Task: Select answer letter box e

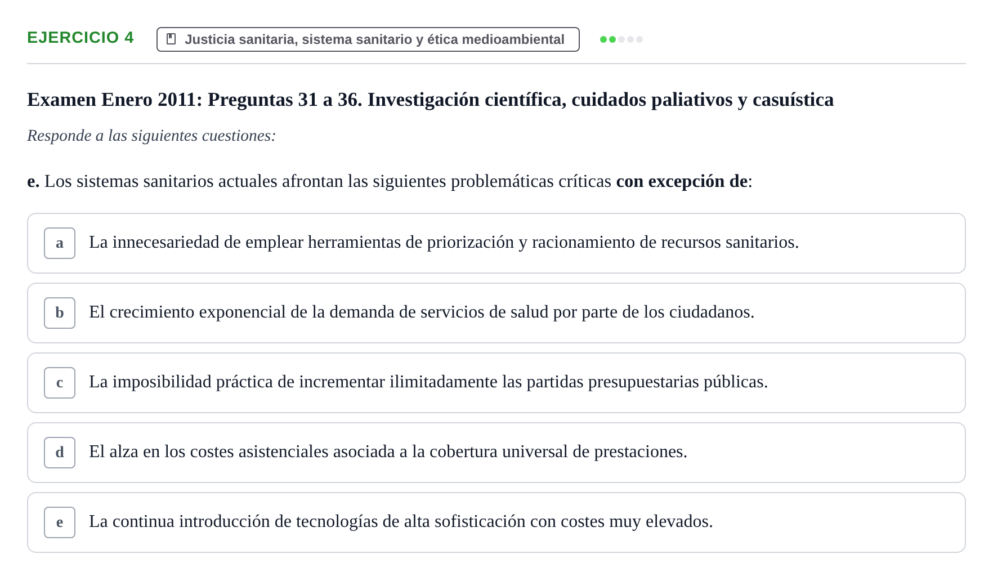Action: coord(60,522)
